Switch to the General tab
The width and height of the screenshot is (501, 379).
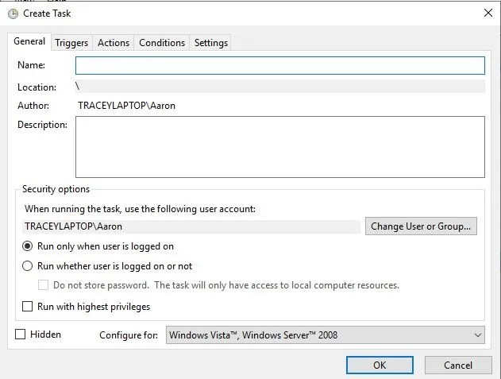point(29,42)
